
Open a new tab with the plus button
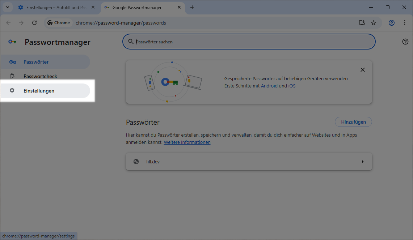point(192,7)
